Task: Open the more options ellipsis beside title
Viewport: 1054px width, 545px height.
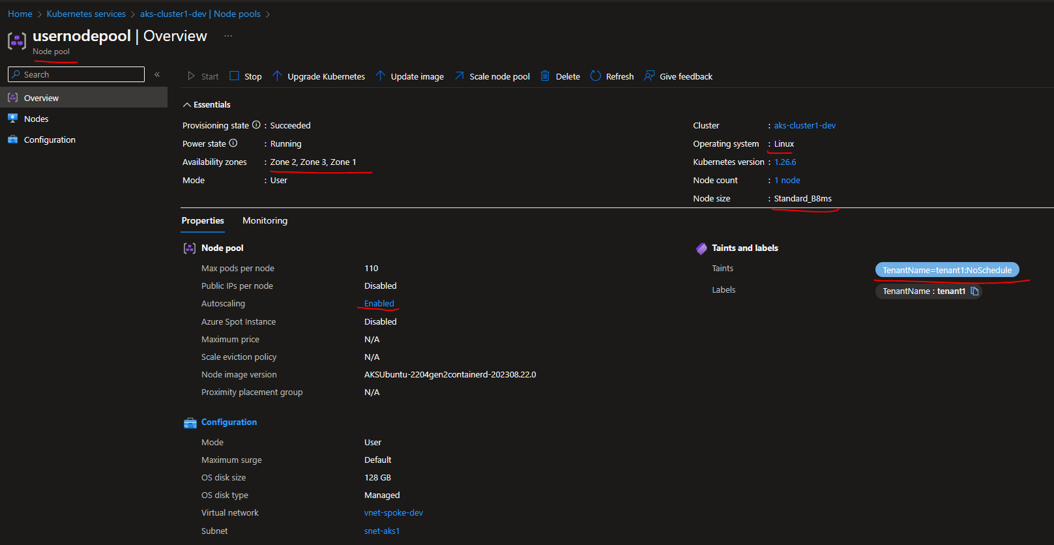Action: tap(228, 36)
